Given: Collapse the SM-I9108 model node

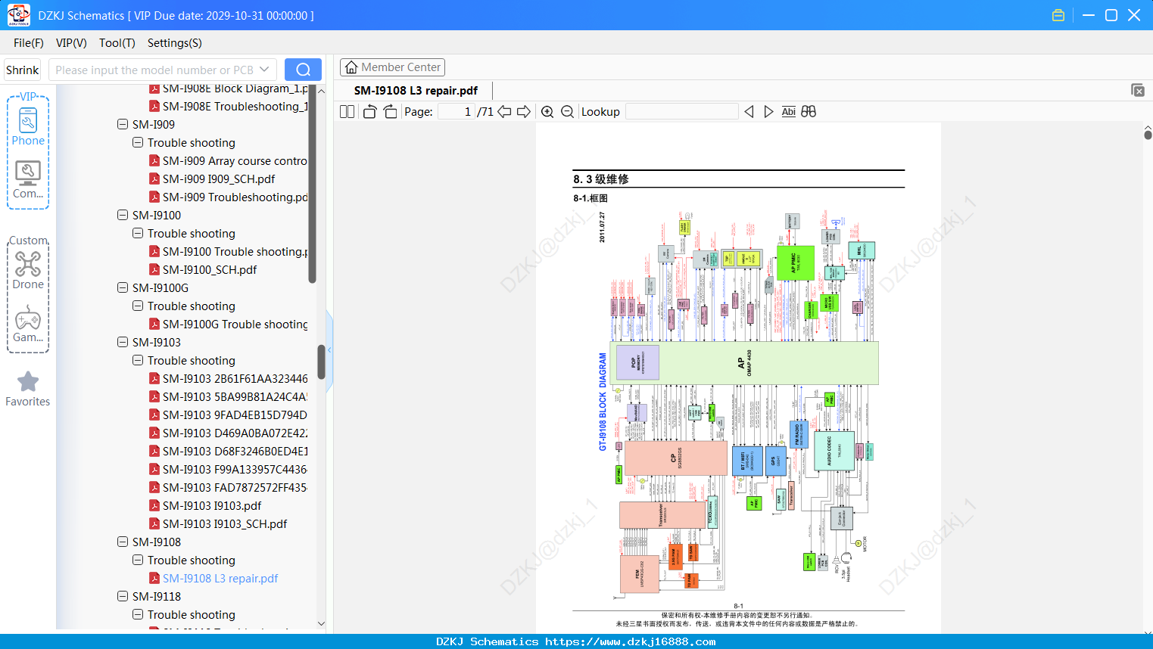Looking at the screenshot, I should click(x=123, y=542).
